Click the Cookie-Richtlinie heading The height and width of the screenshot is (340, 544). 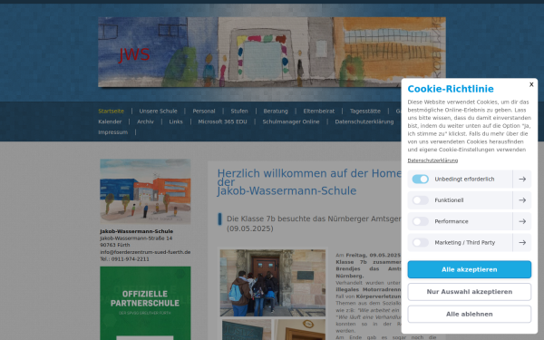451,89
